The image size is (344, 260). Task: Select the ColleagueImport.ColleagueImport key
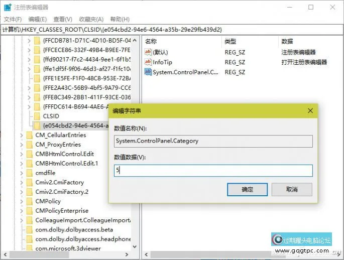[x=83, y=220]
